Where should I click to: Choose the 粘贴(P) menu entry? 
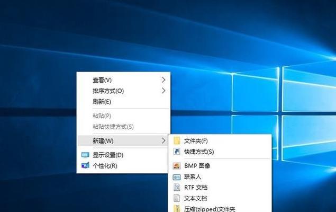(123, 116)
